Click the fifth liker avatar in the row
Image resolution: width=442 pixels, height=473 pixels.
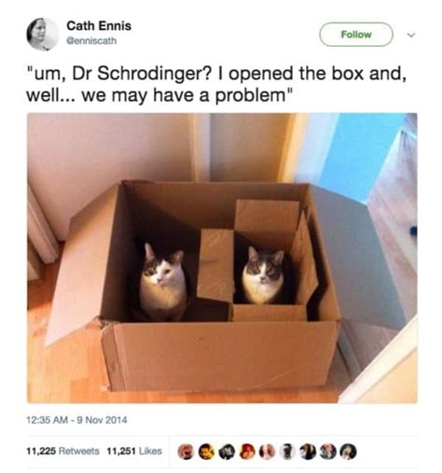coord(267,452)
